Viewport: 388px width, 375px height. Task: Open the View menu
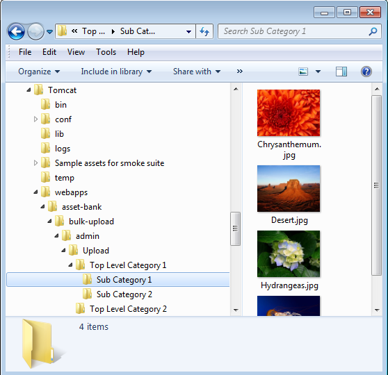tap(76, 52)
